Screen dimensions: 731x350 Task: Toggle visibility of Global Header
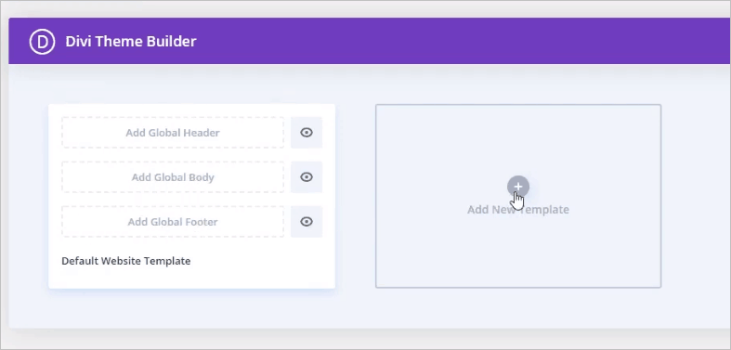pos(307,133)
